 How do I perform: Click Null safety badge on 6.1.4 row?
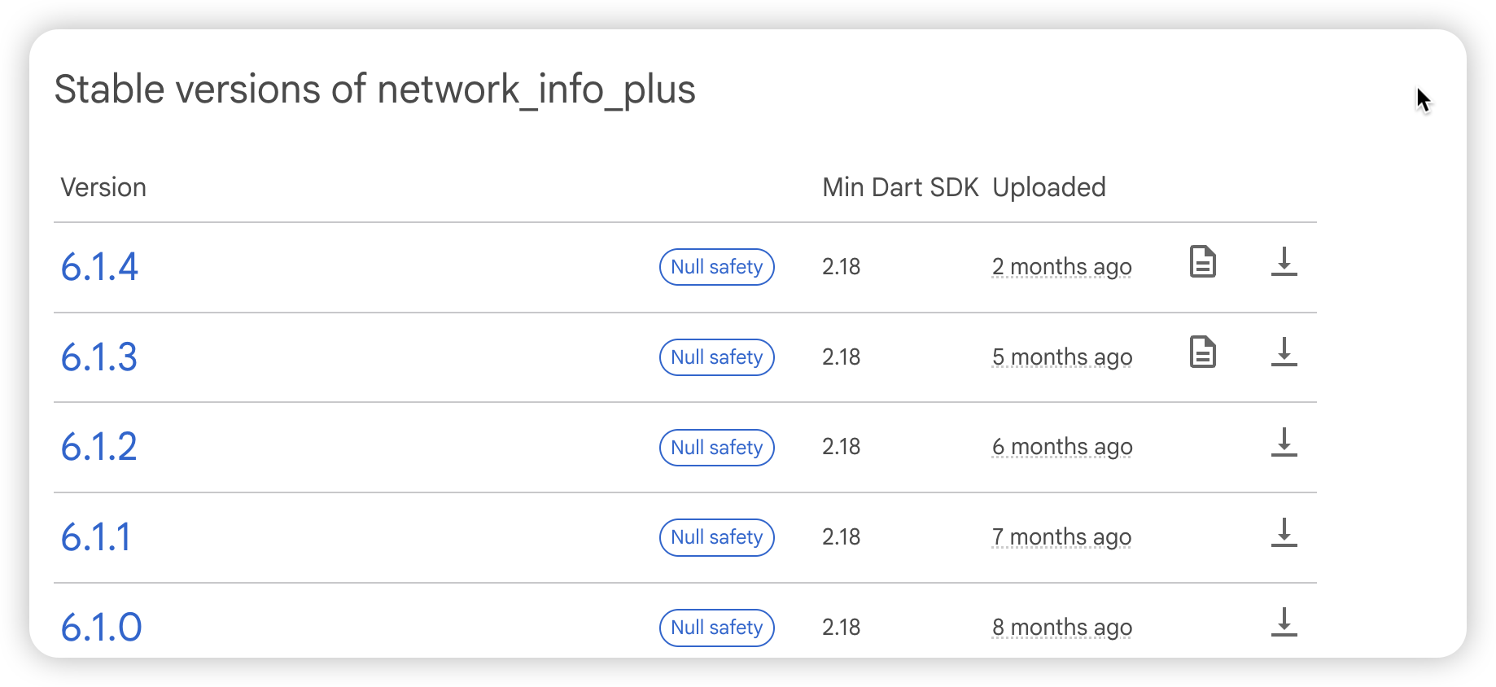pos(716,267)
